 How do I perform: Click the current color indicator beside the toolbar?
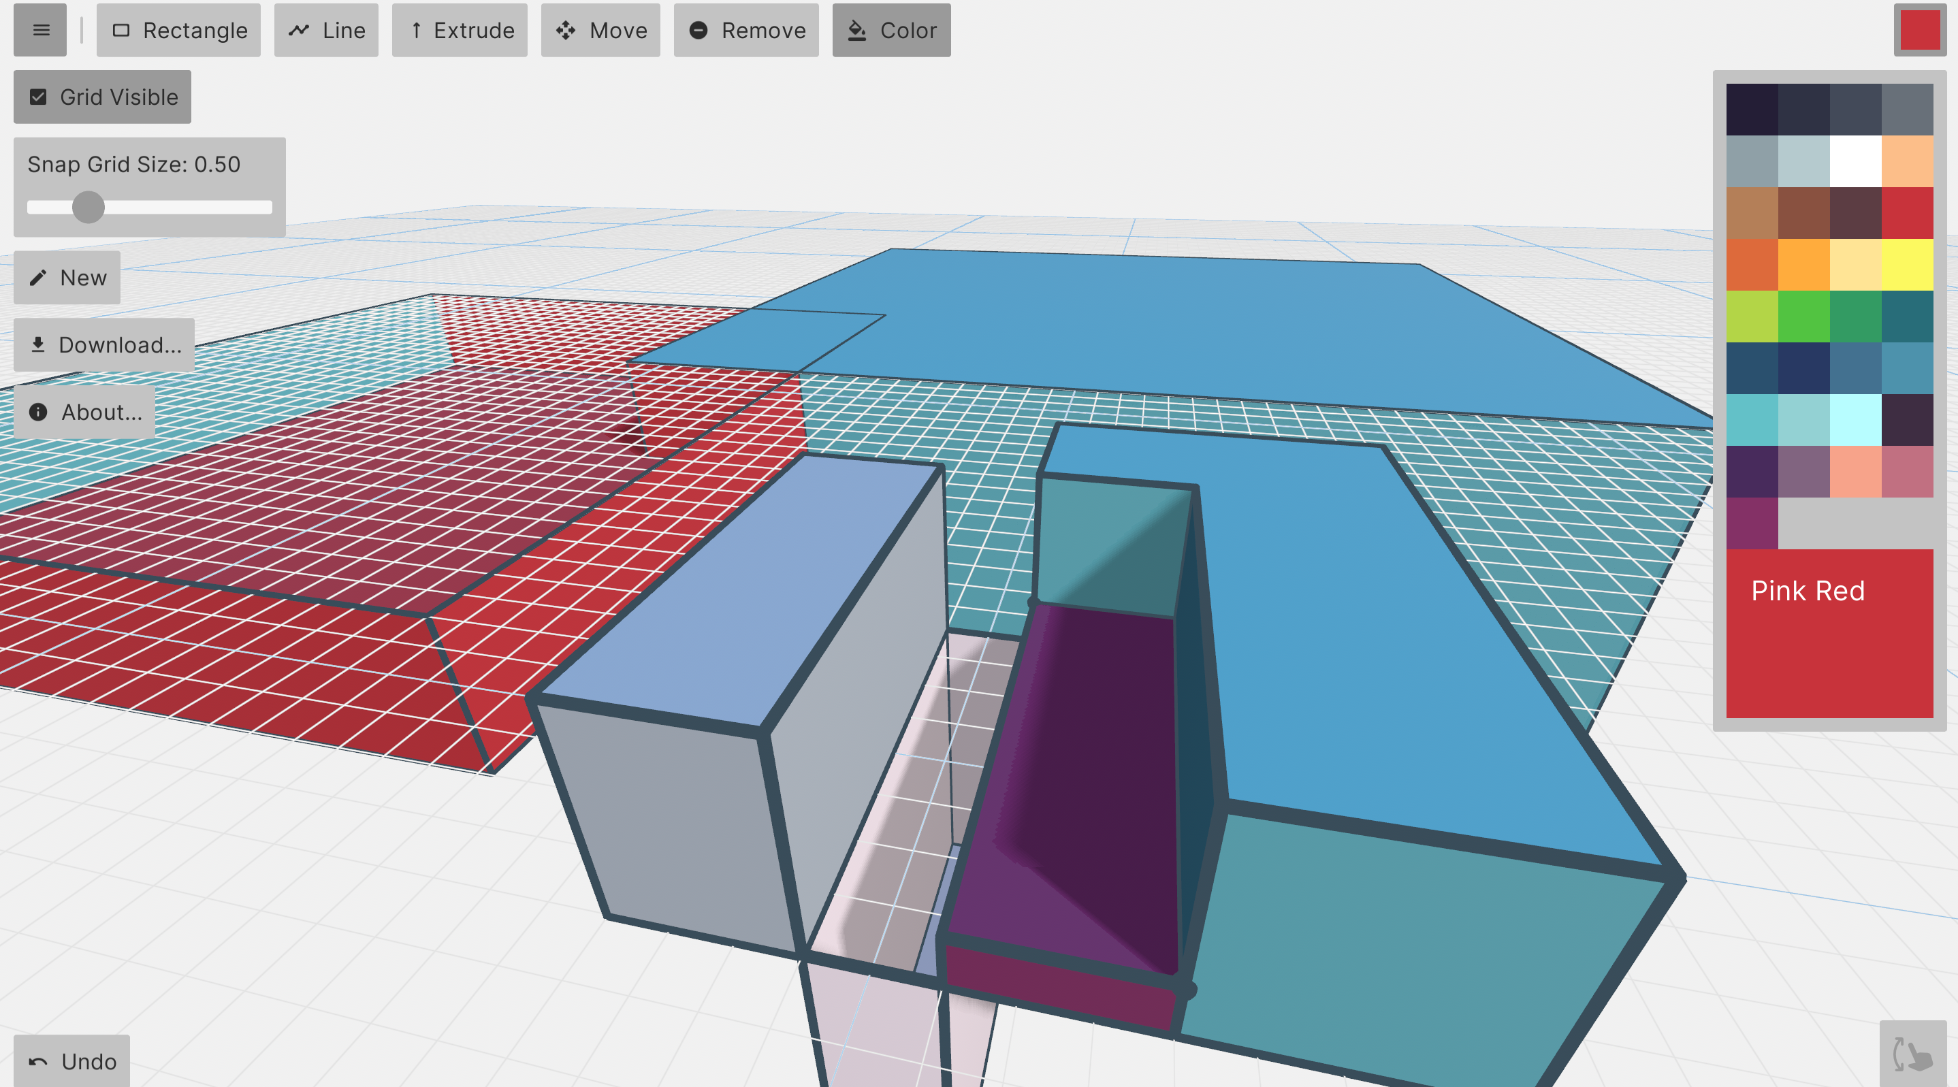point(1920,30)
